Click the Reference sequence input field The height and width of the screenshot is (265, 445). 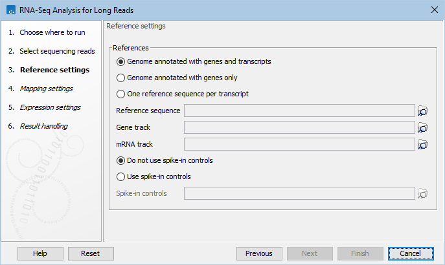point(299,111)
